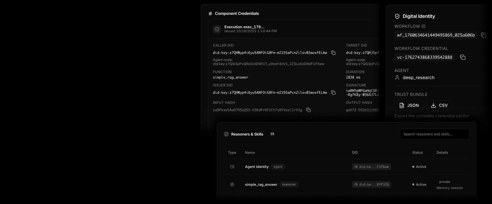The image size is (492, 204).
Task: Copy the Input Hash value
Action: coord(308,110)
